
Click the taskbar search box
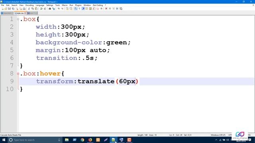click(x=35, y=140)
